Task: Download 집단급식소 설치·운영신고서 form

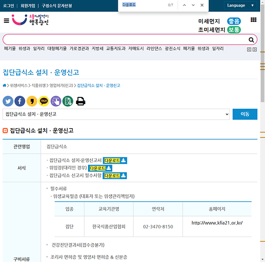Action: [115, 160]
